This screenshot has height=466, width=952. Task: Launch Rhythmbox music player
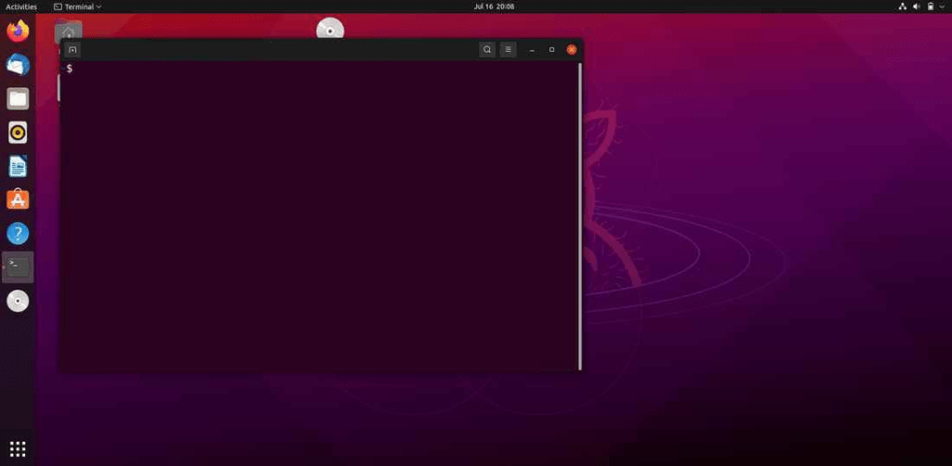point(18,132)
